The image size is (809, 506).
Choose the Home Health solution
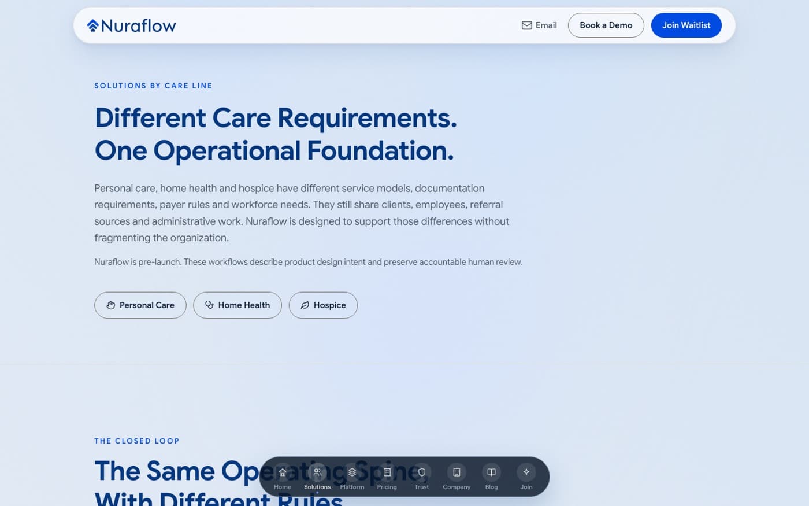click(237, 305)
